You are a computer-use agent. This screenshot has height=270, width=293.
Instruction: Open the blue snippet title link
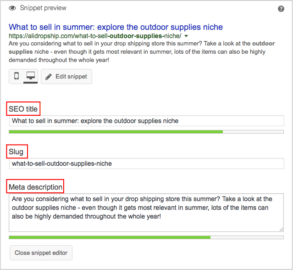click(116, 27)
